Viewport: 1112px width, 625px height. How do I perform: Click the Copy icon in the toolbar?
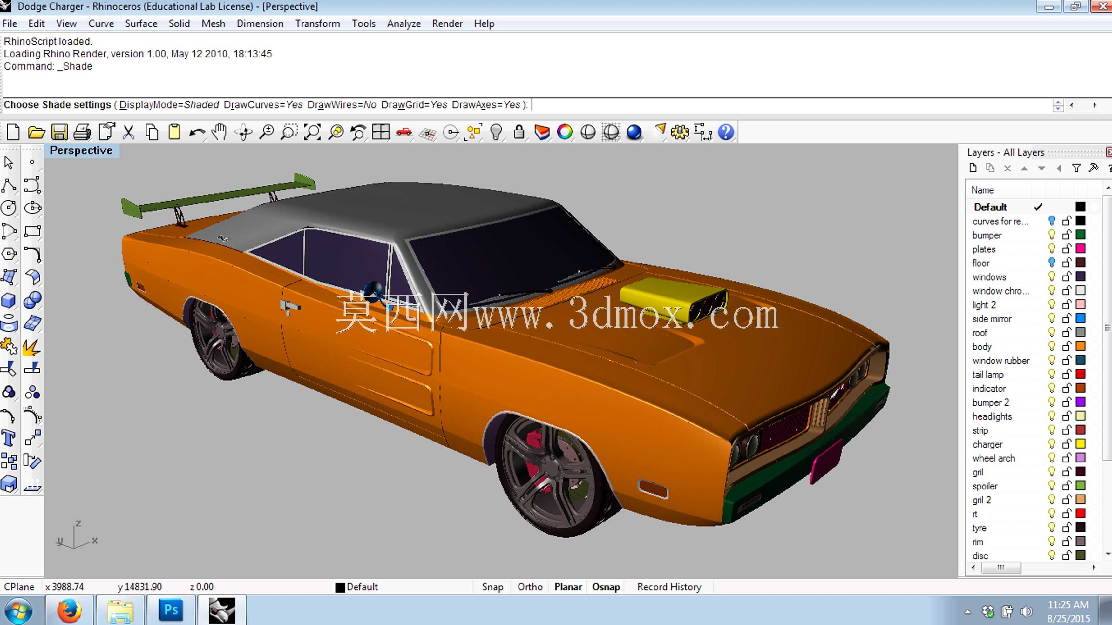[x=152, y=132]
